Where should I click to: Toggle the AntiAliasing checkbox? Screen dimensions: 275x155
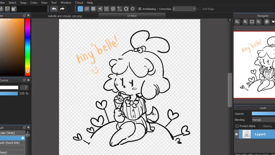point(140,9)
